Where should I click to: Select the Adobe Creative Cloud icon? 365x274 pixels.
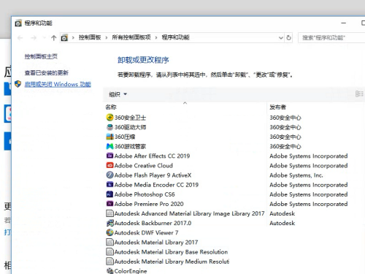pyautogui.click(x=109, y=165)
